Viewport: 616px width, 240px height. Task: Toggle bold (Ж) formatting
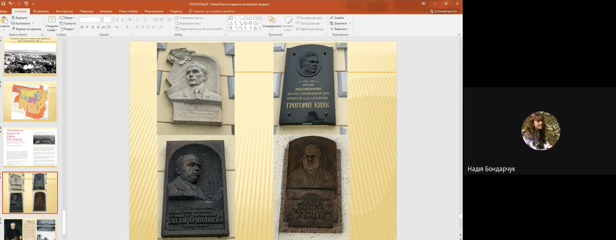[x=82, y=27]
